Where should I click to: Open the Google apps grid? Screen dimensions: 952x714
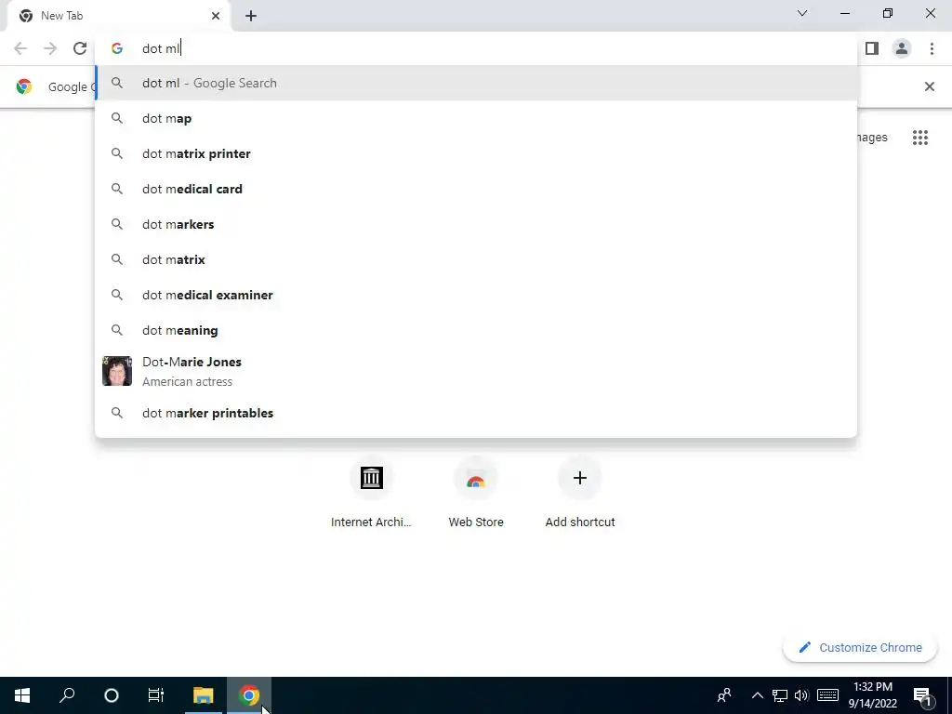[920, 138]
